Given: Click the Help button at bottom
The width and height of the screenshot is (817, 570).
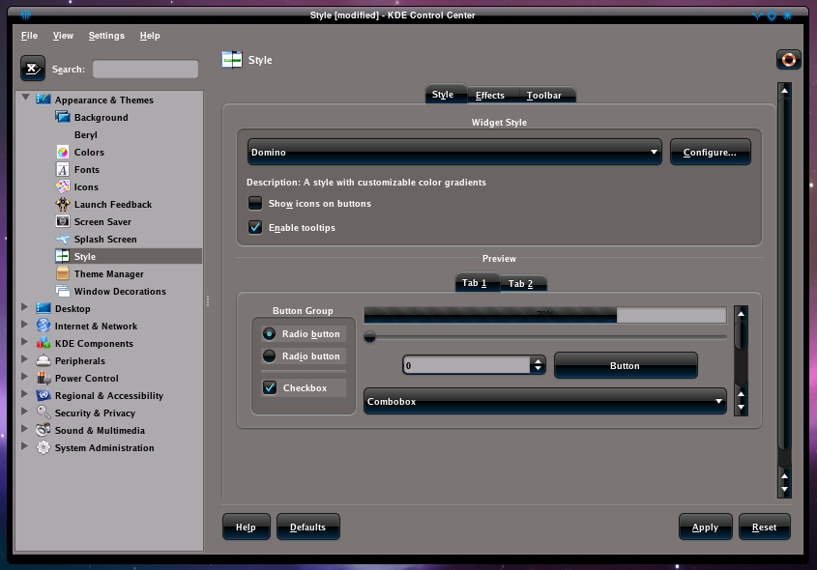Looking at the screenshot, I should 246,527.
